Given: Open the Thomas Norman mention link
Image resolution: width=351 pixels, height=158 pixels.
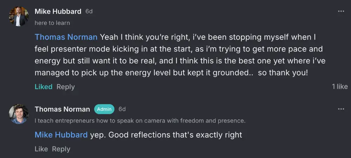Looking at the screenshot, I should click(x=66, y=37).
